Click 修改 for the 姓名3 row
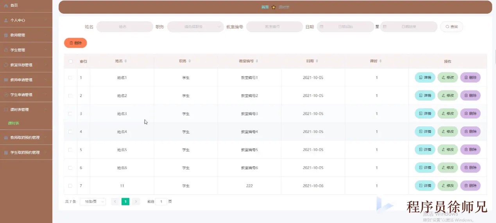This screenshot has width=496, height=223. coord(448,113)
